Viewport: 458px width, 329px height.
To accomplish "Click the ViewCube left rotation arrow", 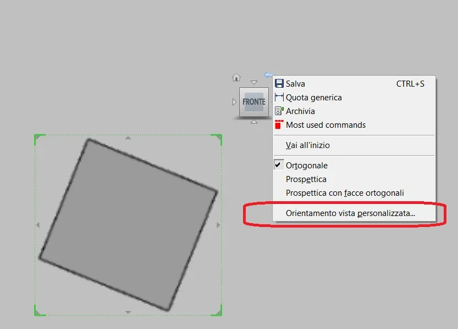I will 234,102.
